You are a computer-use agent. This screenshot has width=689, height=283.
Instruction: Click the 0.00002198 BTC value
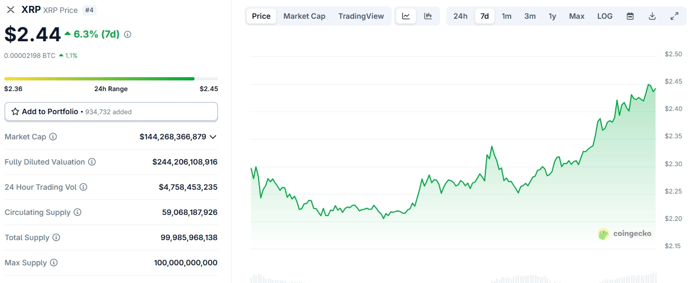30,55
